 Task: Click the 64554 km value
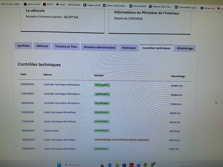point(175,122)
